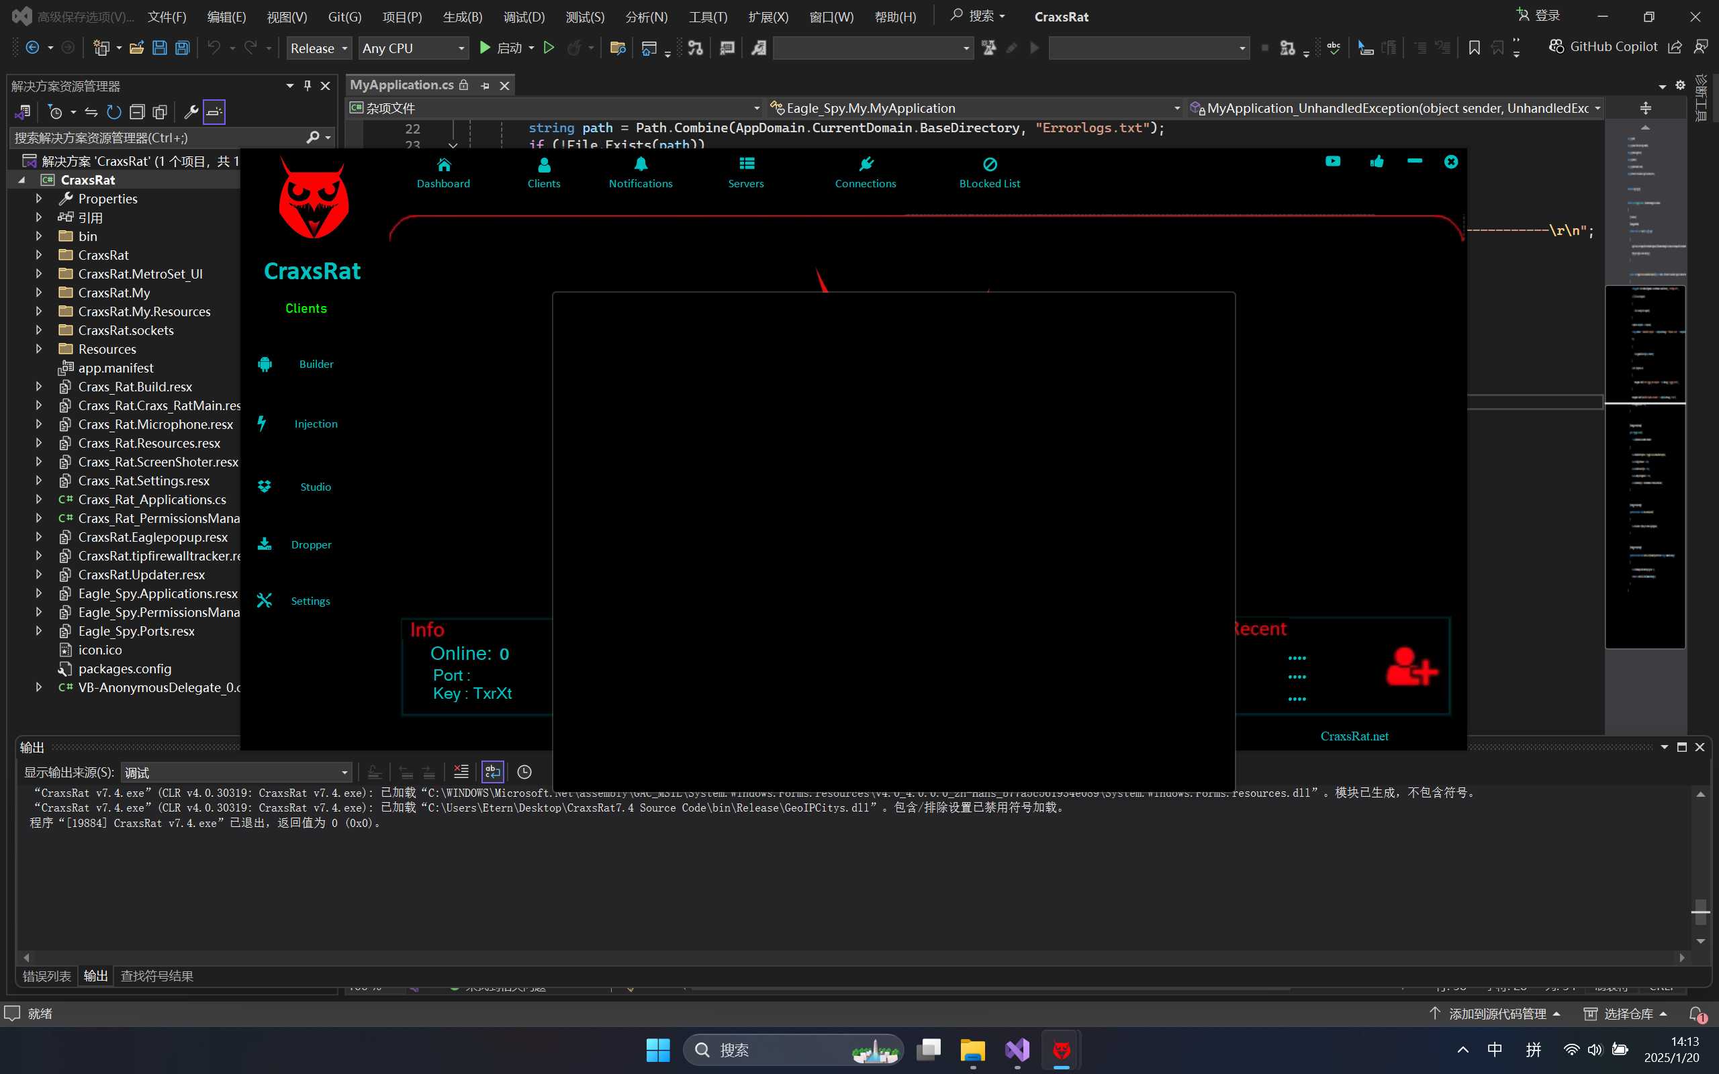
Task: Open the 调试(D) menu
Action: 524,16
